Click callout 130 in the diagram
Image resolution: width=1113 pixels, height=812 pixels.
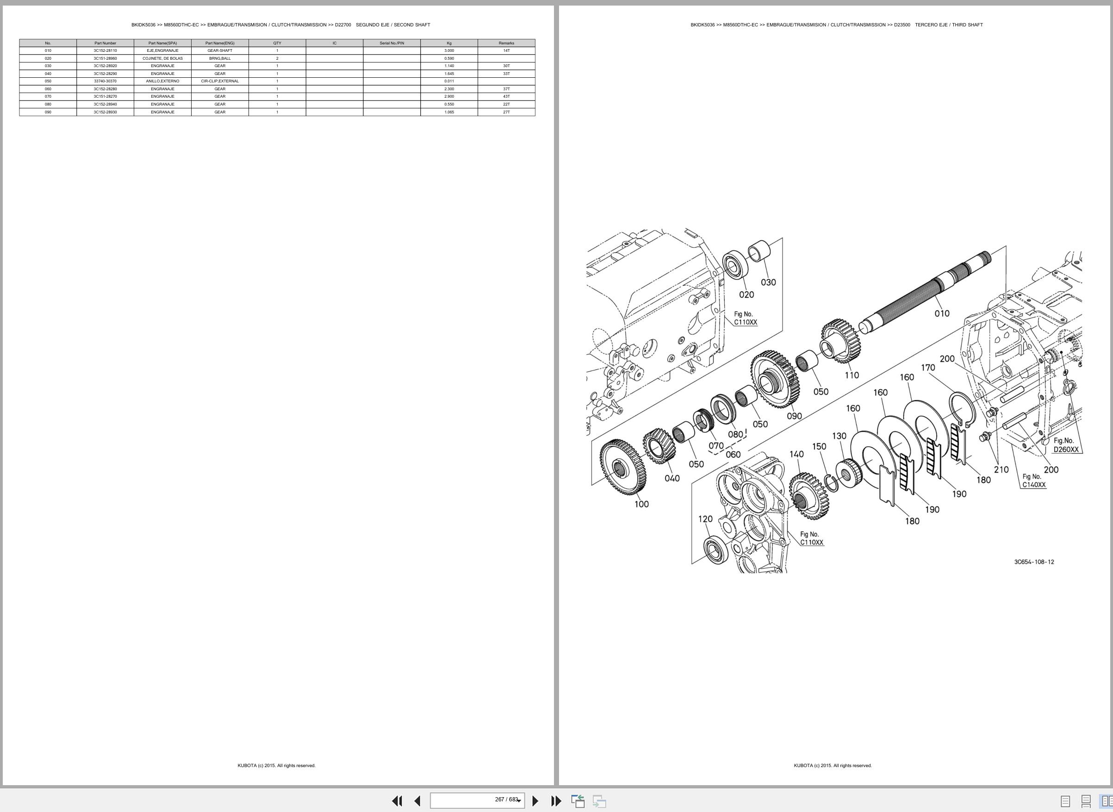click(839, 436)
